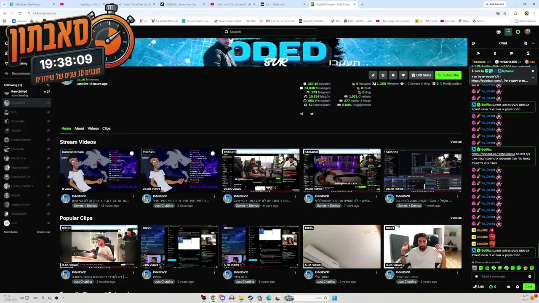539x303 pixels.
Task: Open the emoji picker in message box
Action: [x=530, y=276]
